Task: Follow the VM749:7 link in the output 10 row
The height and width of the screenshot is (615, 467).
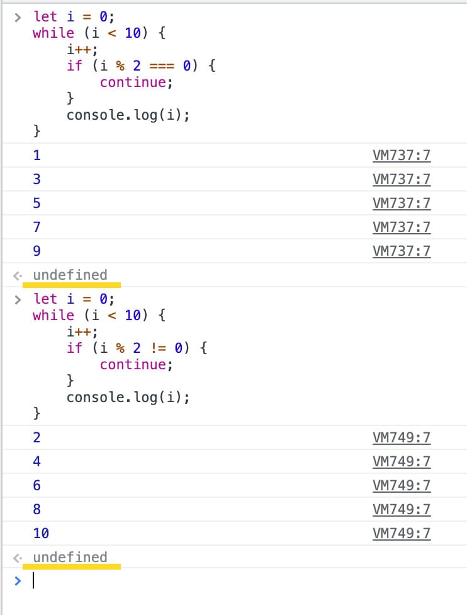Action: (x=402, y=534)
